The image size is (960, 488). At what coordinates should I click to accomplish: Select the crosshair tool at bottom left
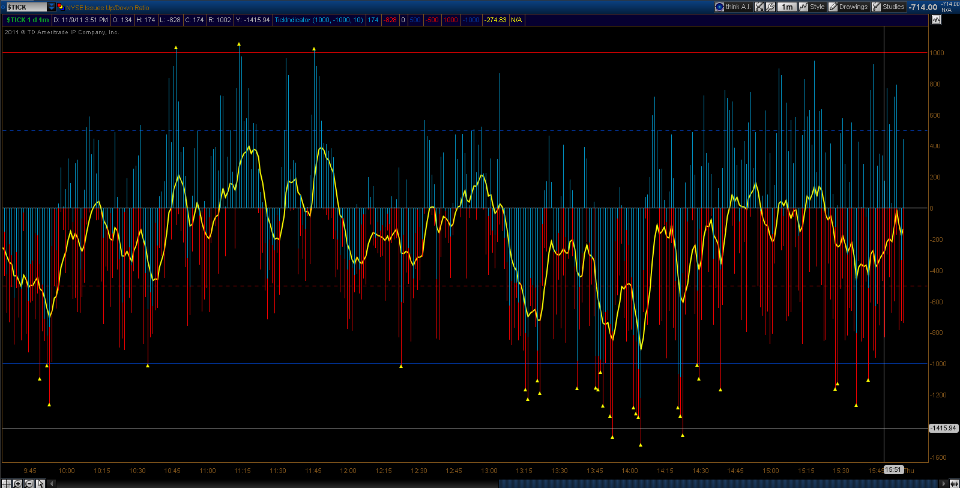(6, 483)
